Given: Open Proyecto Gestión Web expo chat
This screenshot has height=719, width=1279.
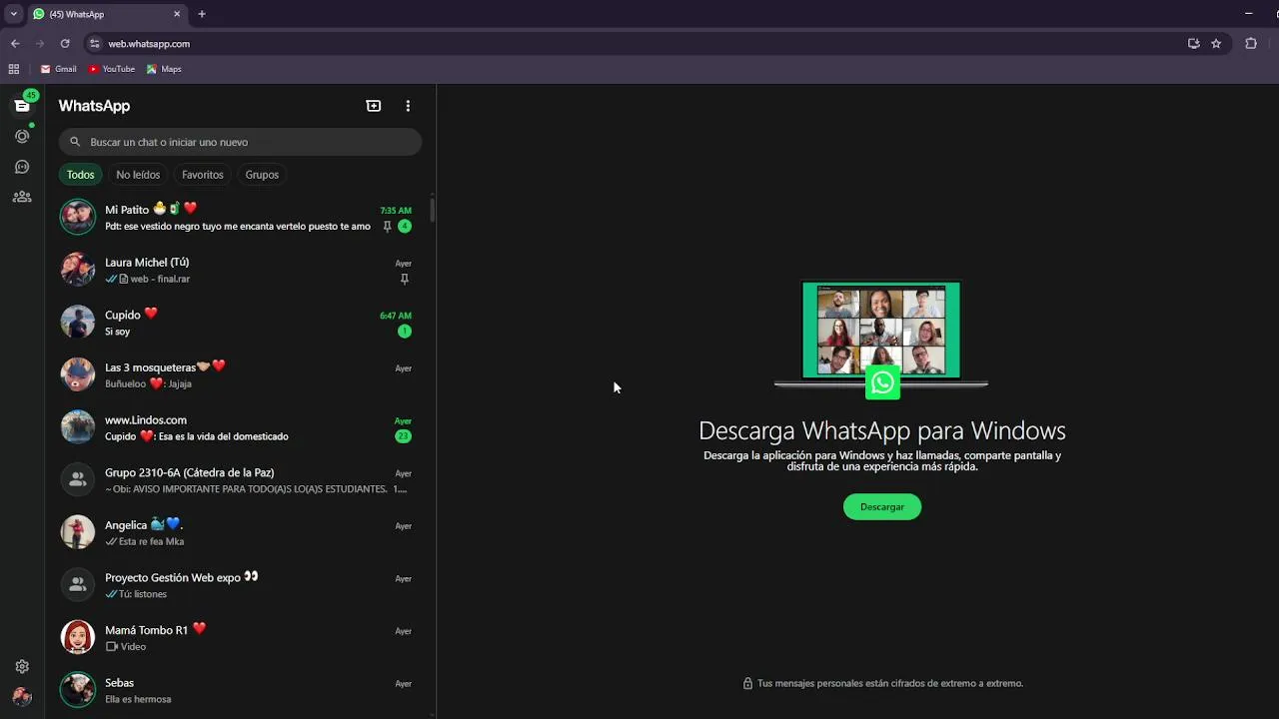Looking at the screenshot, I should pyautogui.click(x=238, y=584).
